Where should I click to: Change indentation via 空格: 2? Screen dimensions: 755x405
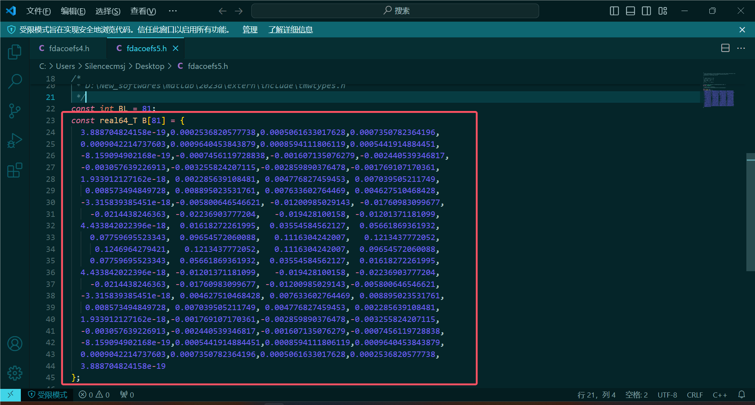636,394
